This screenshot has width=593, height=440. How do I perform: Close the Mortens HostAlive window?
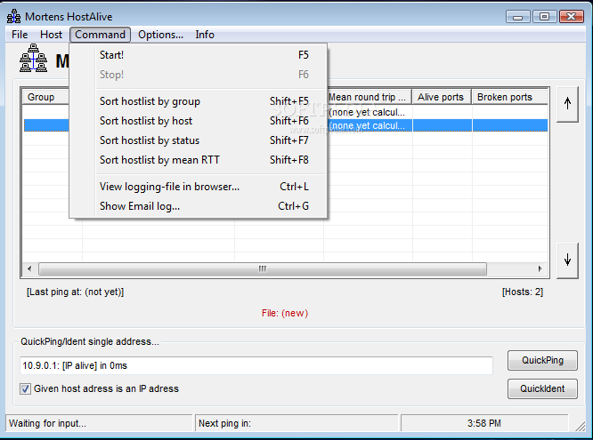[x=571, y=17]
